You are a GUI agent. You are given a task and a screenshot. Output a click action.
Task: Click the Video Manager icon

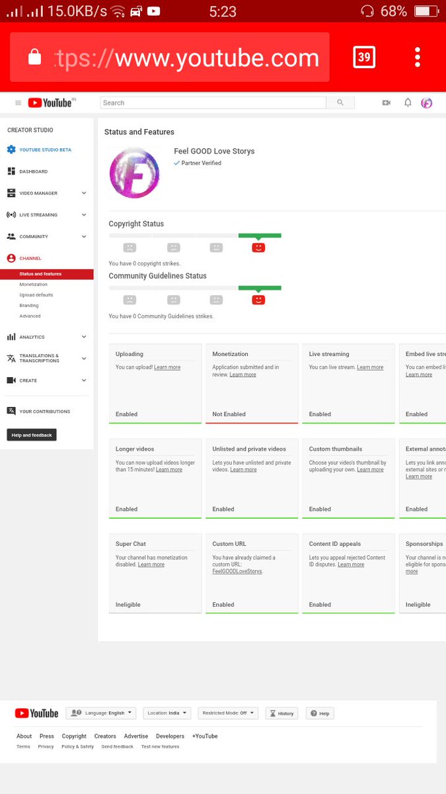(x=11, y=193)
